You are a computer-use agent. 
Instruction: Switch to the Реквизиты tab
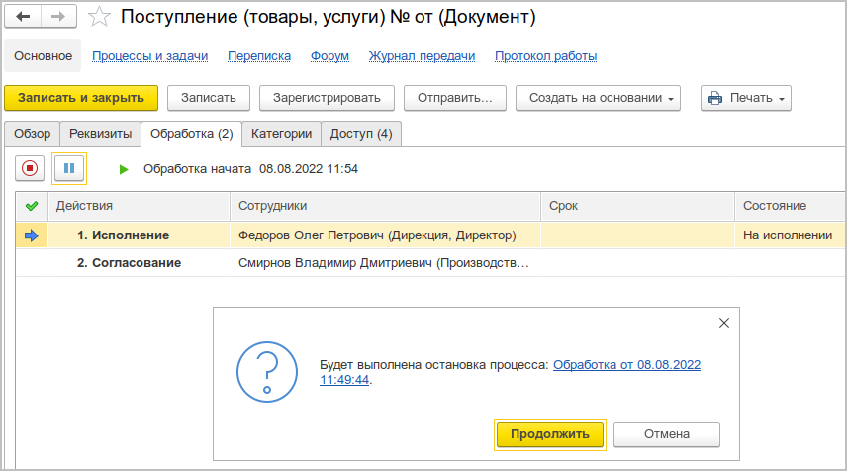(100, 134)
